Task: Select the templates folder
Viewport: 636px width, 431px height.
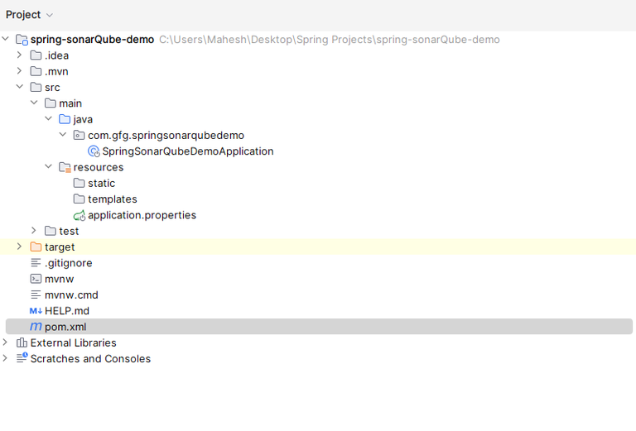Action: pyautogui.click(x=113, y=199)
